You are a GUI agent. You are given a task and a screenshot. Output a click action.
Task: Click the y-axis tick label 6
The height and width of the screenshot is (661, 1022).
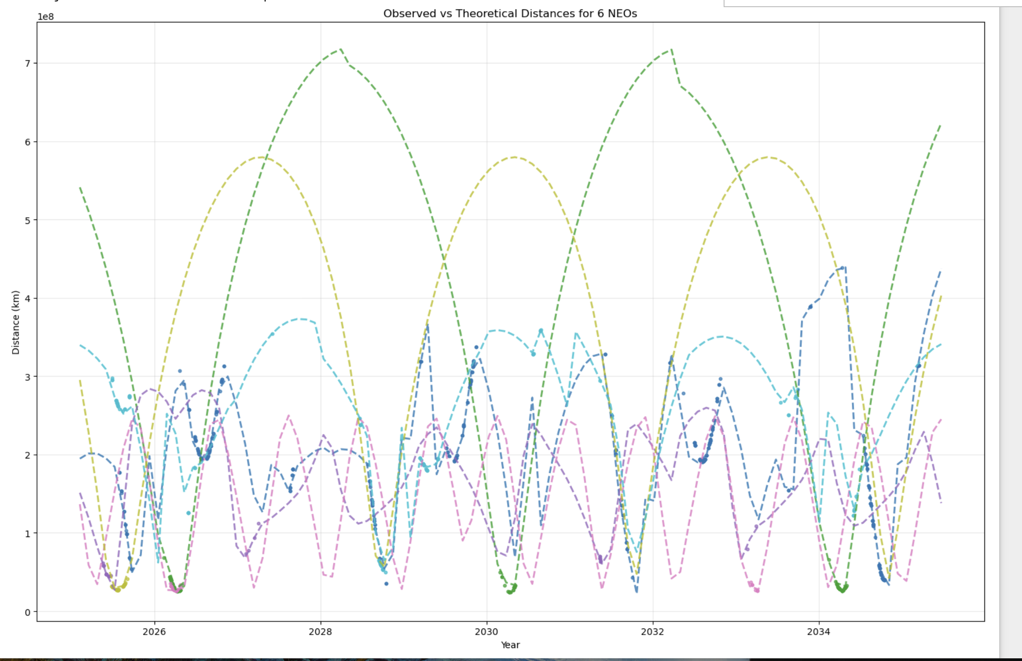28,142
